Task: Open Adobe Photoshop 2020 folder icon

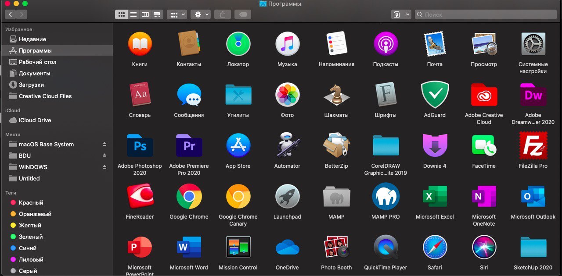Action: pos(140,145)
